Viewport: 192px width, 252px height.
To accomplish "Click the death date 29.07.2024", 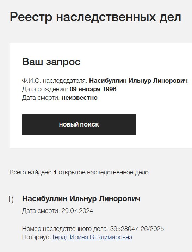I will tap(77, 211).
